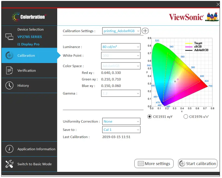Open History via the clock icon

pos(9,85)
